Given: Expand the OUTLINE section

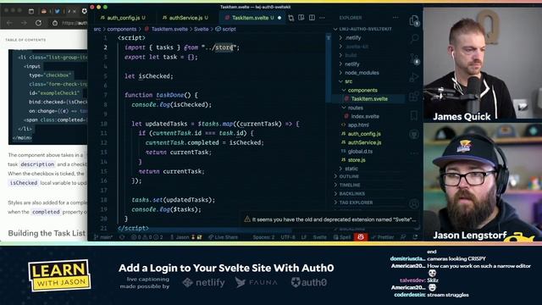Looking at the screenshot, I should click(x=349, y=176).
